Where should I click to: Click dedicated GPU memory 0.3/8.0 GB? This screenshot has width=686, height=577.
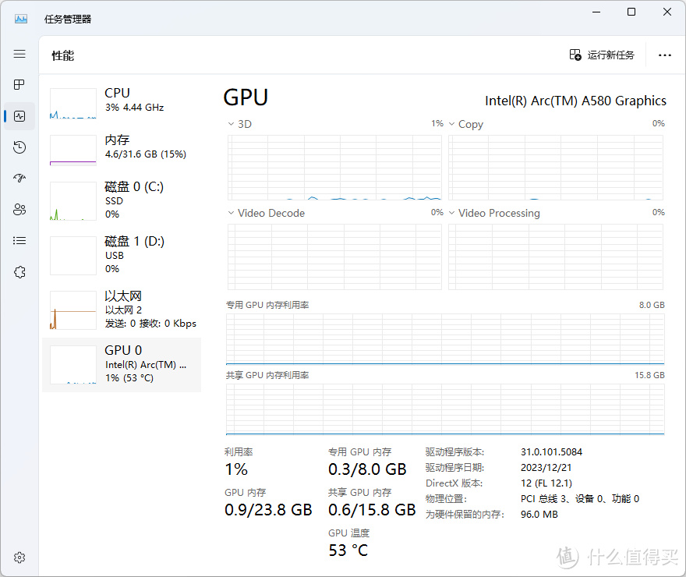tap(367, 469)
